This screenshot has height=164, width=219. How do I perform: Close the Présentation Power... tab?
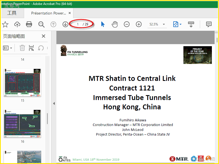[x=70, y=13]
